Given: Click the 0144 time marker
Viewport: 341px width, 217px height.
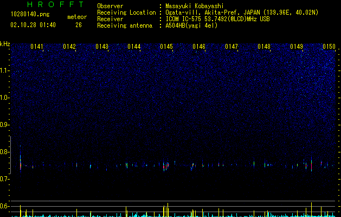Looking at the screenshot, I should (134, 47).
